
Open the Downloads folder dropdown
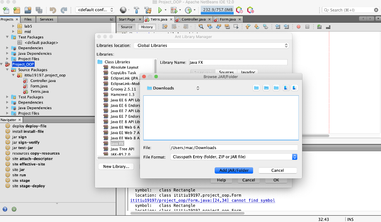(x=173, y=88)
